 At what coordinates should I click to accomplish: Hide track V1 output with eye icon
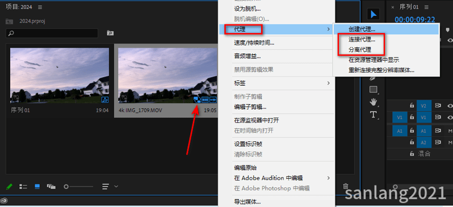point(450,117)
